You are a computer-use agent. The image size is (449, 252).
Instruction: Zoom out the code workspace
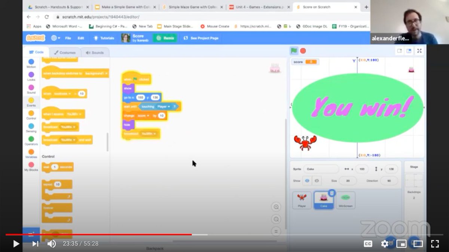click(x=276, y=219)
